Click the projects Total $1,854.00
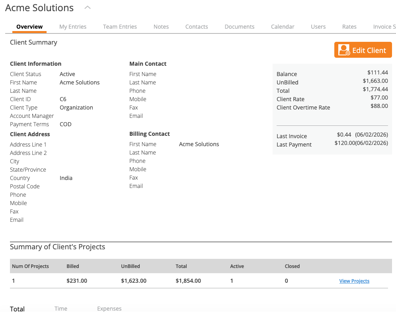 pos(188,281)
